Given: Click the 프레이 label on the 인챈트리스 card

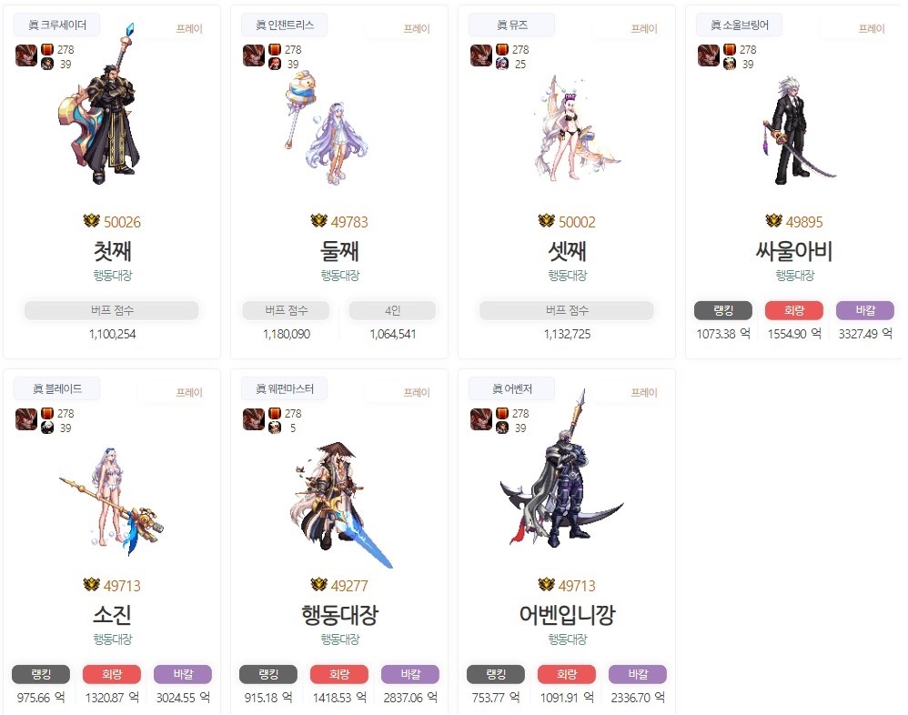Looking at the screenshot, I should [x=417, y=28].
